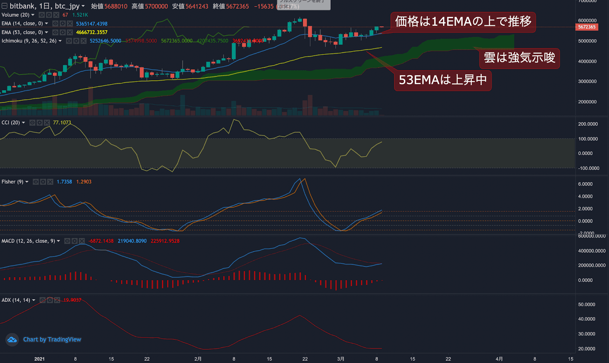Hide the MACD indicator using eye icon

click(x=67, y=241)
